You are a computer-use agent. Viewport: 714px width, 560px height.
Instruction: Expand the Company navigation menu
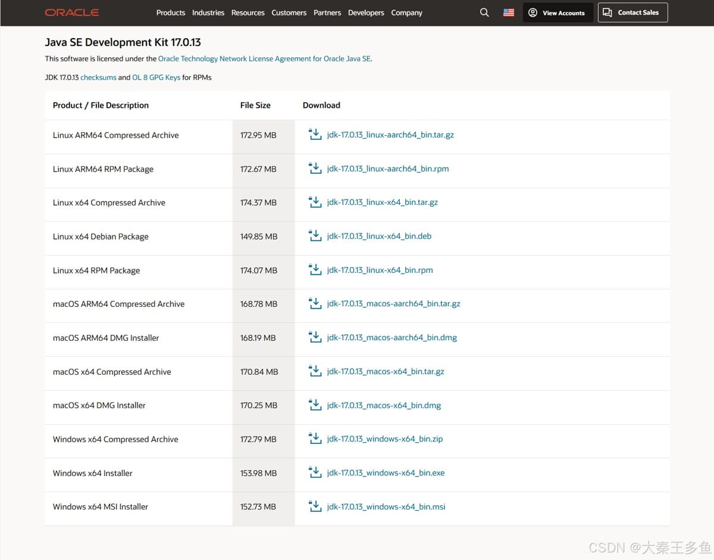406,13
